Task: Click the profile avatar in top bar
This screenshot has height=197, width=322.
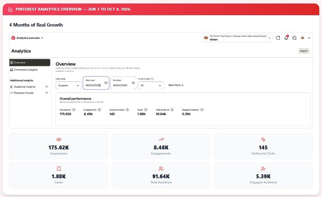Action: [x=302, y=38]
